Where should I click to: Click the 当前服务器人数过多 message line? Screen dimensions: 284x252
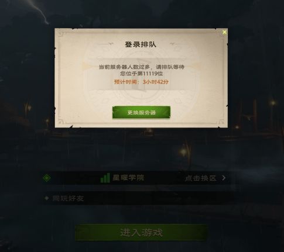pos(141,67)
